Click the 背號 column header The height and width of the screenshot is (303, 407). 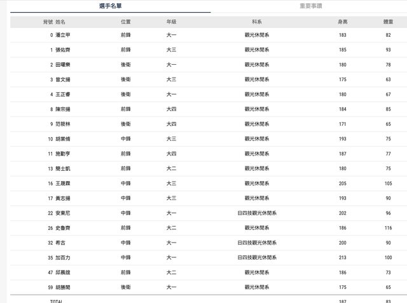[x=48, y=22]
